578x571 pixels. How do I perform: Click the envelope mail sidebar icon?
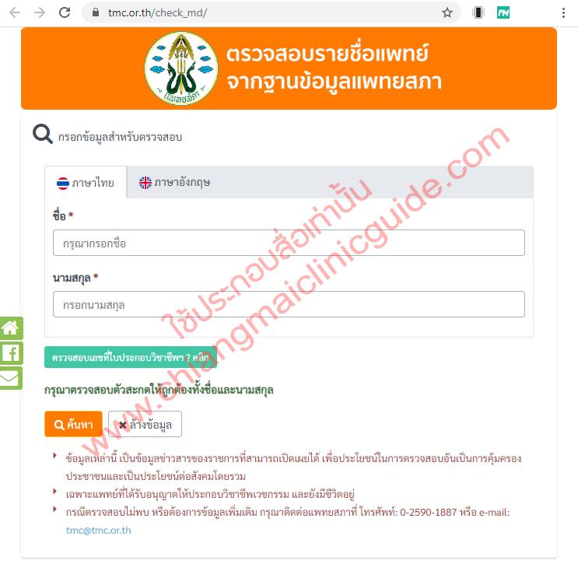click(x=11, y=378)
